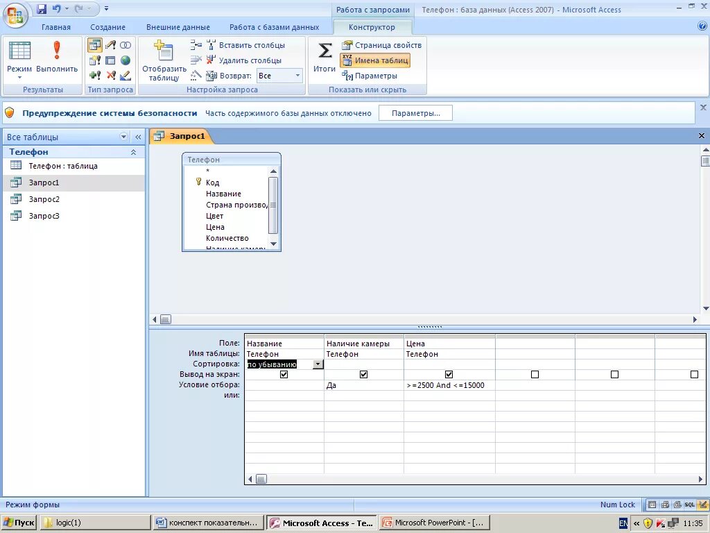Click the Телефон field list scrollbar
710x533 pixels.
(x=273, y=205)
